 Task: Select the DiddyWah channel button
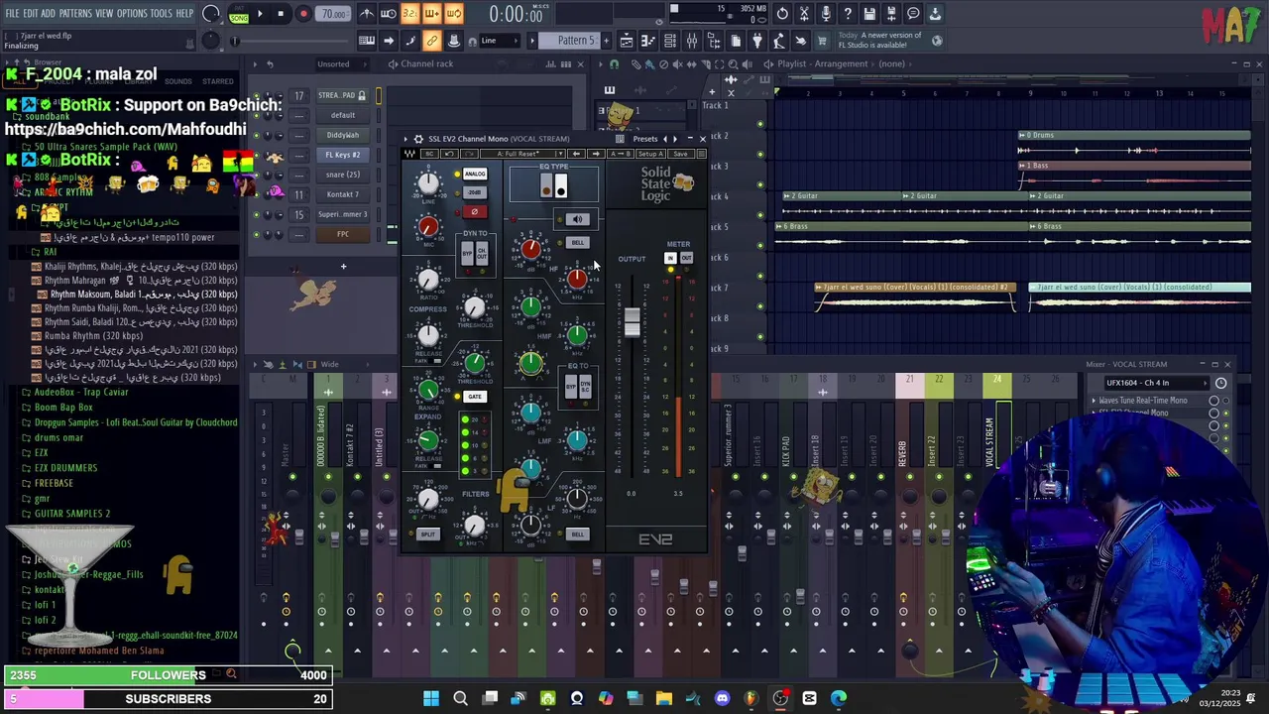(x=343, y=135)
